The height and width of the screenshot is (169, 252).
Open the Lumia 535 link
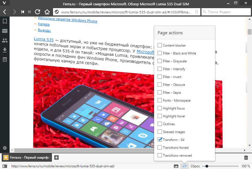pyautogui.click(x=44, y=39)
